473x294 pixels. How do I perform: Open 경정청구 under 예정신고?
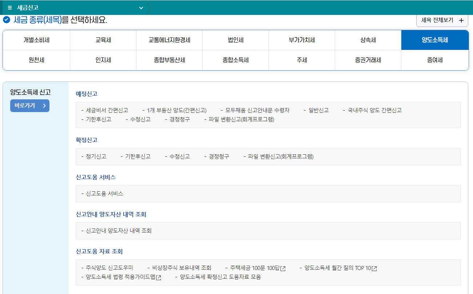point(179,119)
